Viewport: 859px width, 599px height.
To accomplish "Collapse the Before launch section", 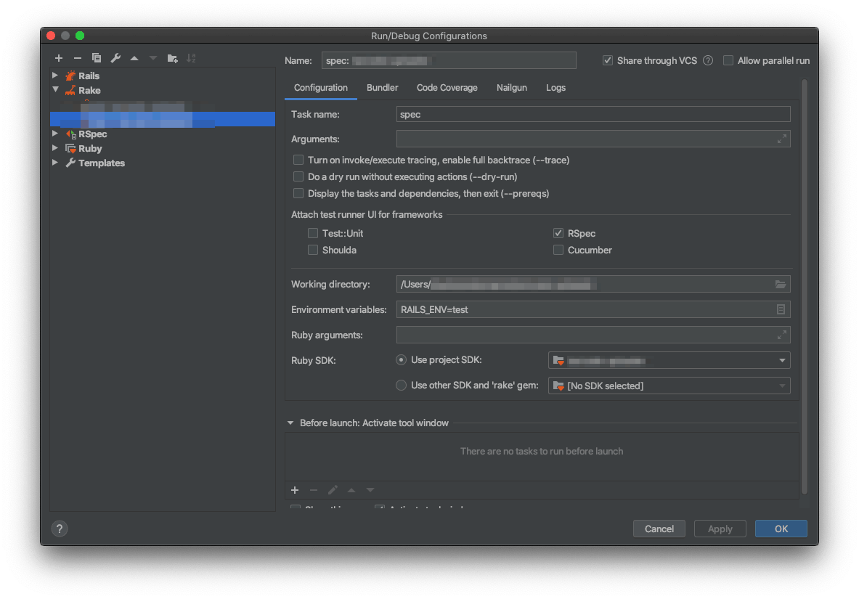I will [x=290, y=423].
